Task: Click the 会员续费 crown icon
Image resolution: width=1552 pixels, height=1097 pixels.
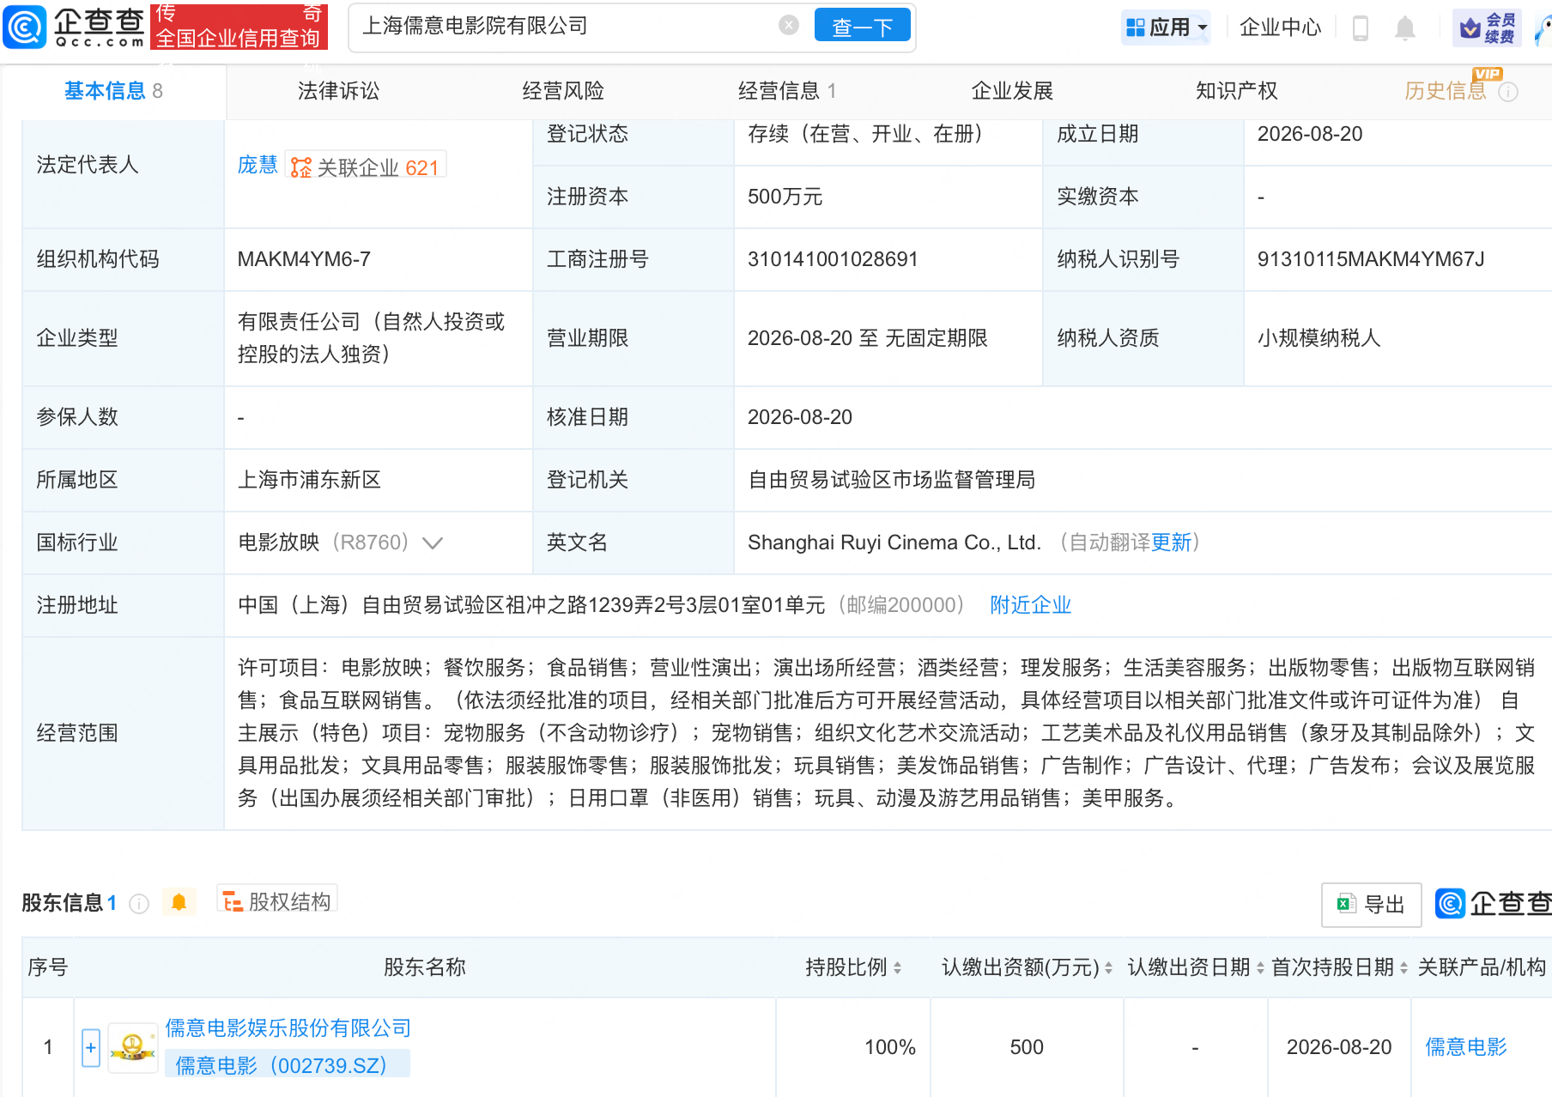Action: click(x=1488, y=27)
